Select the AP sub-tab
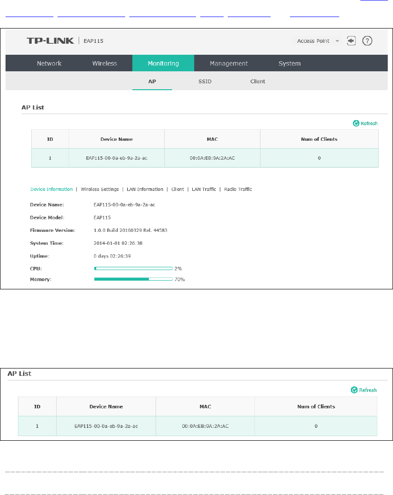393x495 pixels. coord(152,81)
